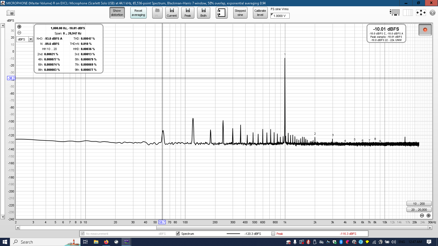Enable the Peak trace checkbox

coord(273,233)
